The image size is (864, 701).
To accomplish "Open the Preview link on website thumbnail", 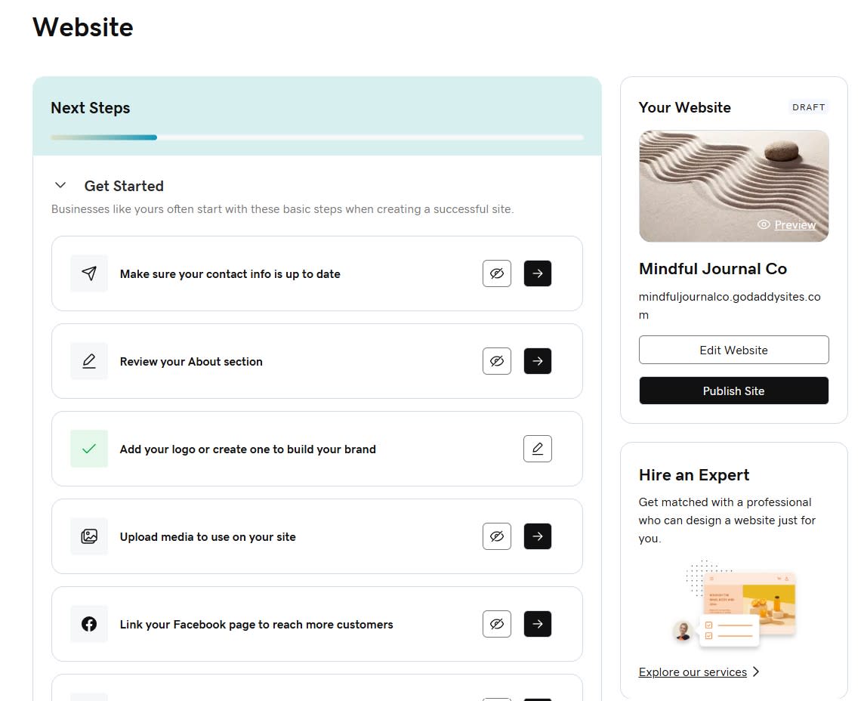I will point(795,225).
